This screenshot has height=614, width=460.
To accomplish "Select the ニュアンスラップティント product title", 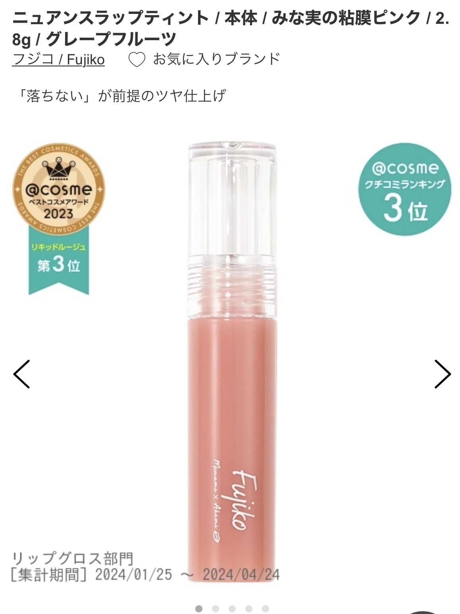I will click(230, 28).
